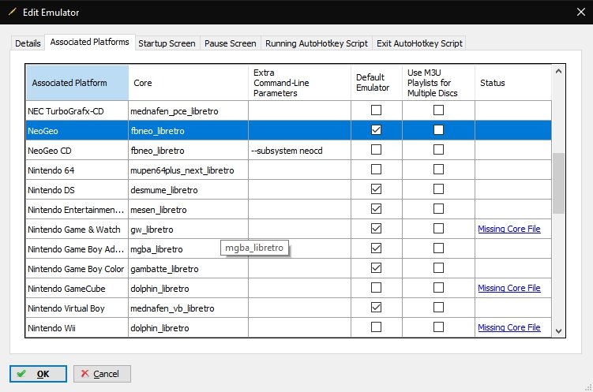Uncheck Default Emulator for Nintendo Game Boy Advance
This screenshot has height=392, width=593.
coord(376,248)
